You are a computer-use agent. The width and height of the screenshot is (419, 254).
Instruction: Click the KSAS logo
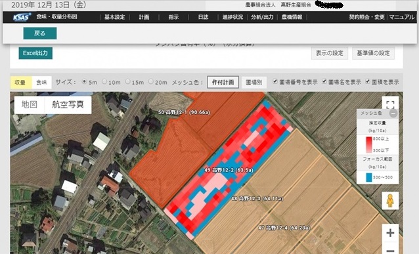point(22,17)
